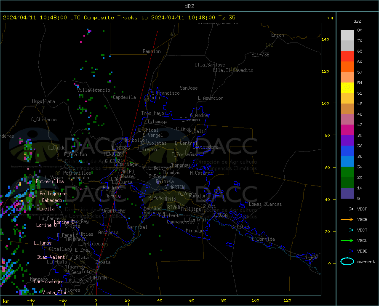
Task: Click the TUNUYAN map label
Action: click(98, 278)
